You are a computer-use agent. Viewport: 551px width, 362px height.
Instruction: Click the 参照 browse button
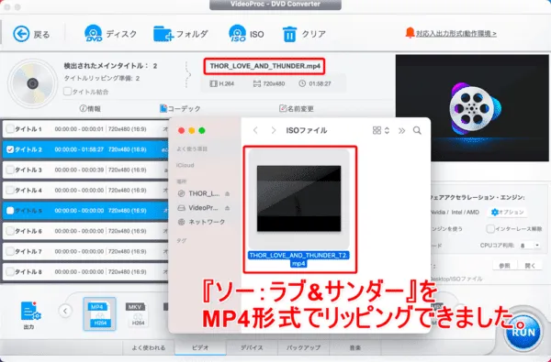tap(504, 266)
